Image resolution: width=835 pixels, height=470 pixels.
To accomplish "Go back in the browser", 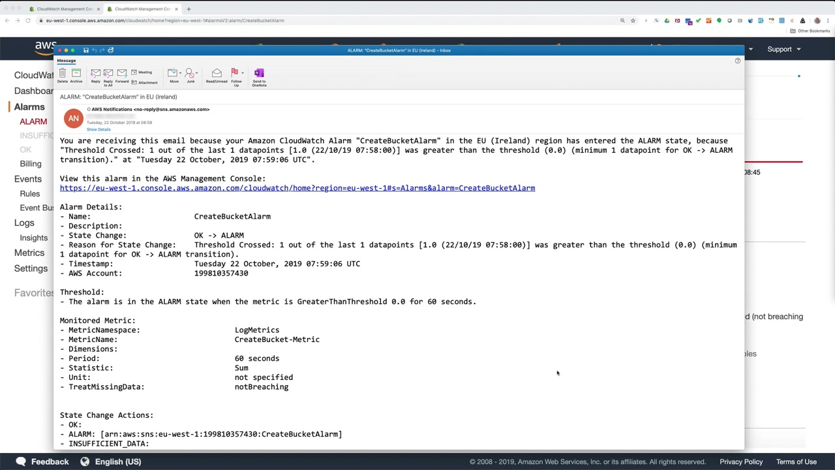I will (7, 21).
